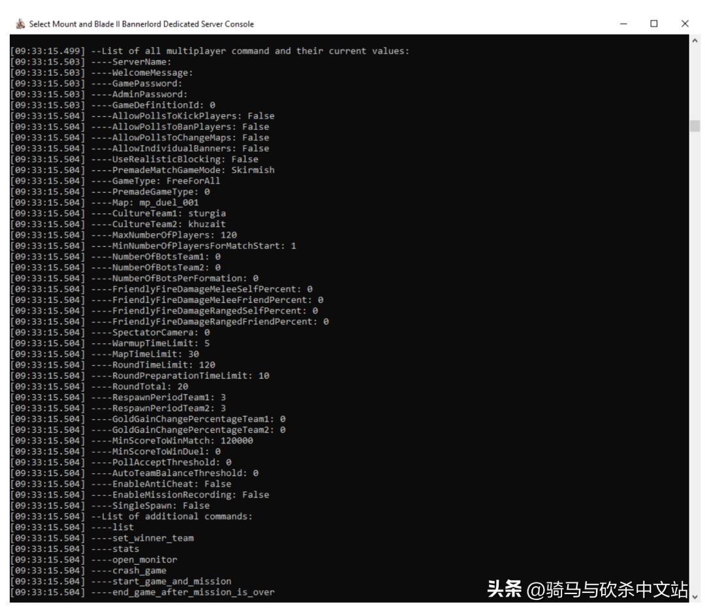Click the console window app icon
This screenshot has width=705, height=615.
tap(20, 24)
